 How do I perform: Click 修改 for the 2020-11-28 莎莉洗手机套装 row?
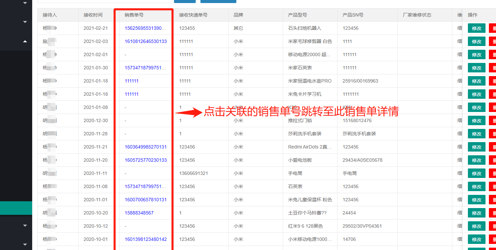tap(477, 134)
